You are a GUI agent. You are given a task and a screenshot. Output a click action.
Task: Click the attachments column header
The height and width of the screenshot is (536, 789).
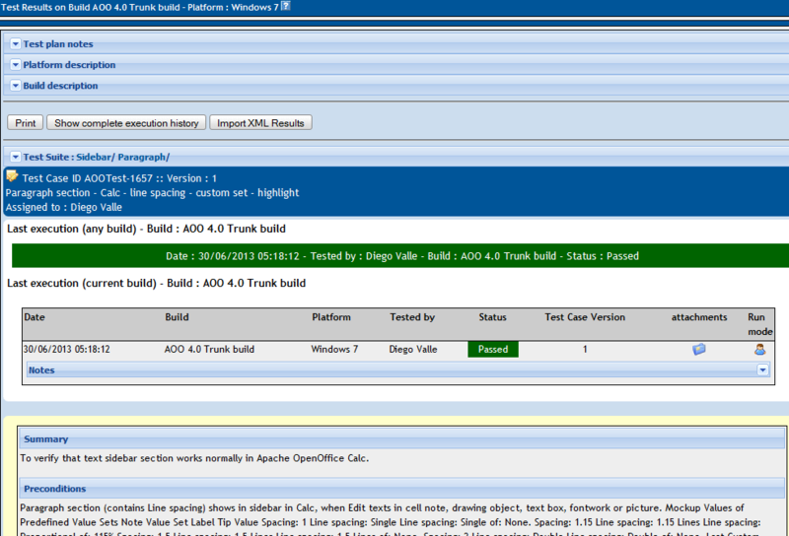coord(699,317)
